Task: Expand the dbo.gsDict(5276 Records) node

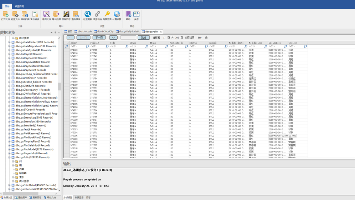Action: click(9, 86)
